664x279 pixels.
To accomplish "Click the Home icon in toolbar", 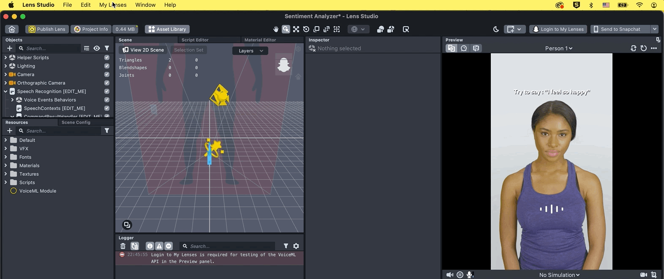I will point(12,29).
